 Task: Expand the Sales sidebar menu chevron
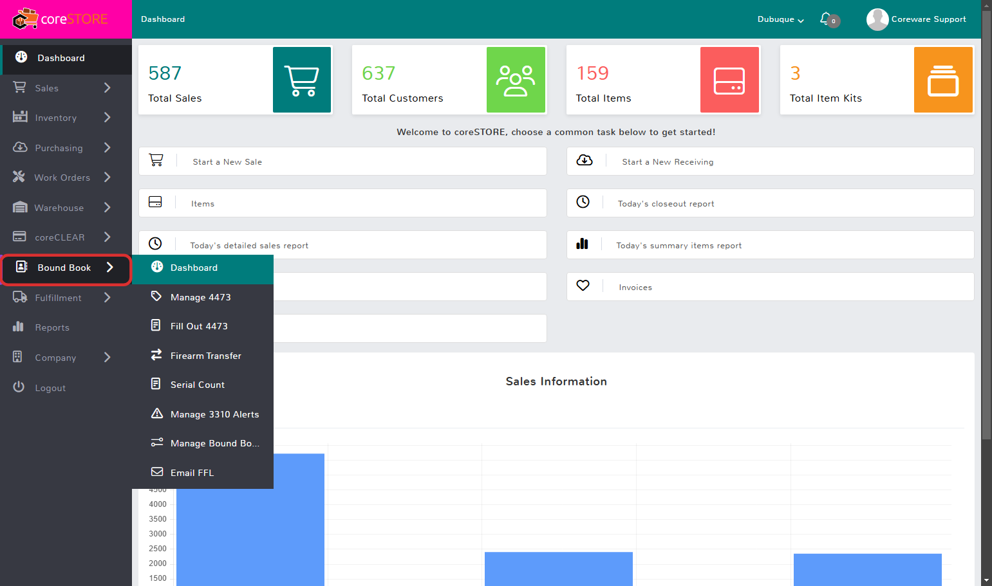pyautogui.click(x=108, y=87)
